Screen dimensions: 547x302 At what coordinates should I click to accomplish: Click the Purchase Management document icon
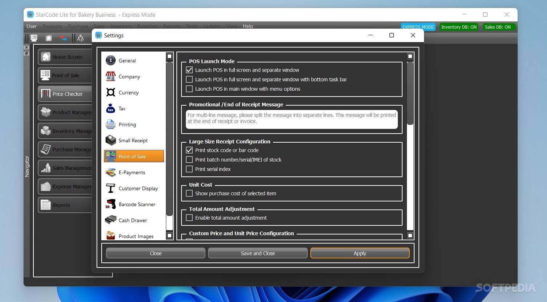pyautogui.click(x=46, y=149)
